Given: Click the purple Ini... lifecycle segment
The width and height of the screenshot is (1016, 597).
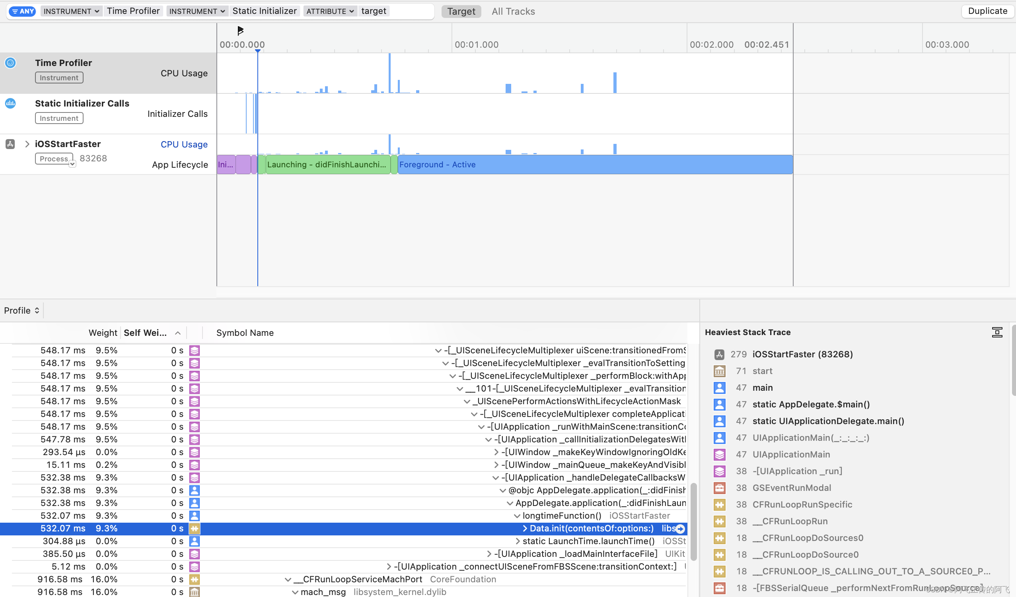Looking at the screenshot, I should [x=226, y=165].
